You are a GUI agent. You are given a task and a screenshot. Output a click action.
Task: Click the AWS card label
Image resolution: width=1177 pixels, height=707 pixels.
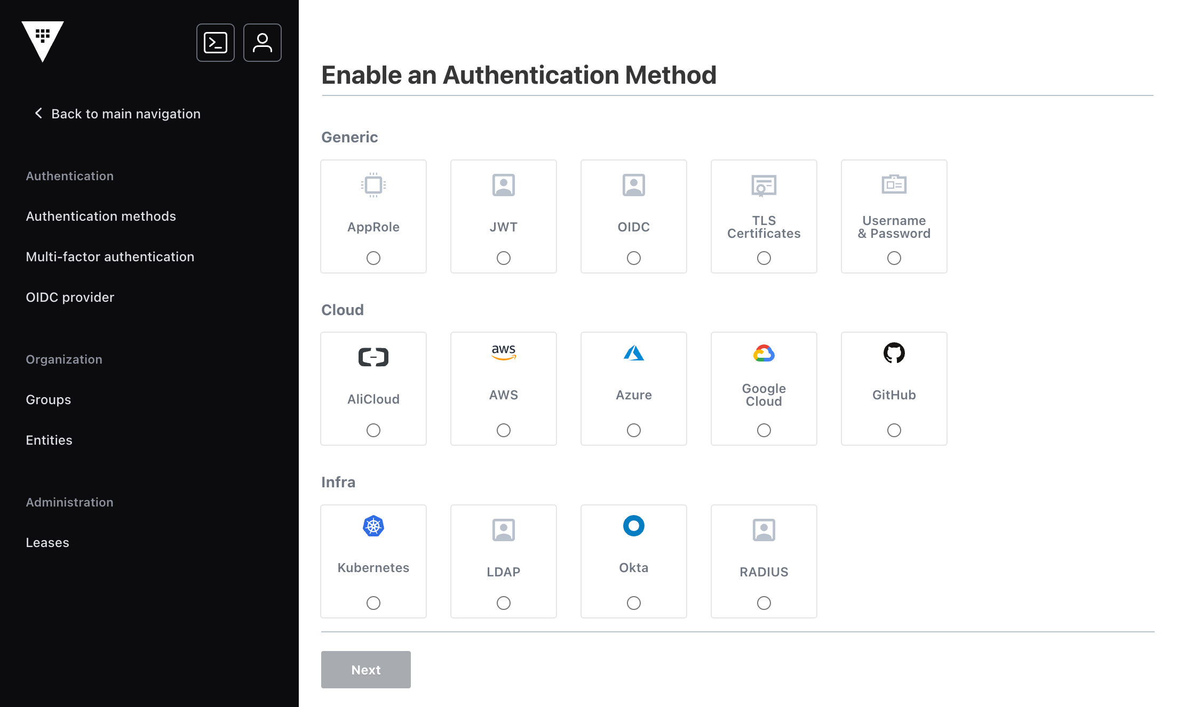(x=504, y=395)
